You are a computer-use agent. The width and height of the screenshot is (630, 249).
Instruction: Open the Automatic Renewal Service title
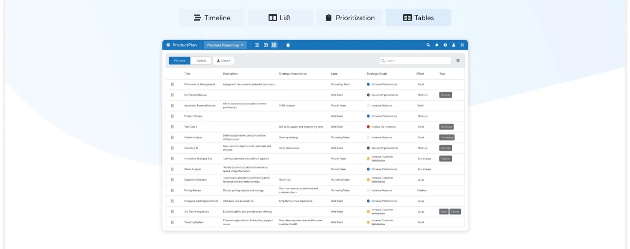click(x=200, y=106)
